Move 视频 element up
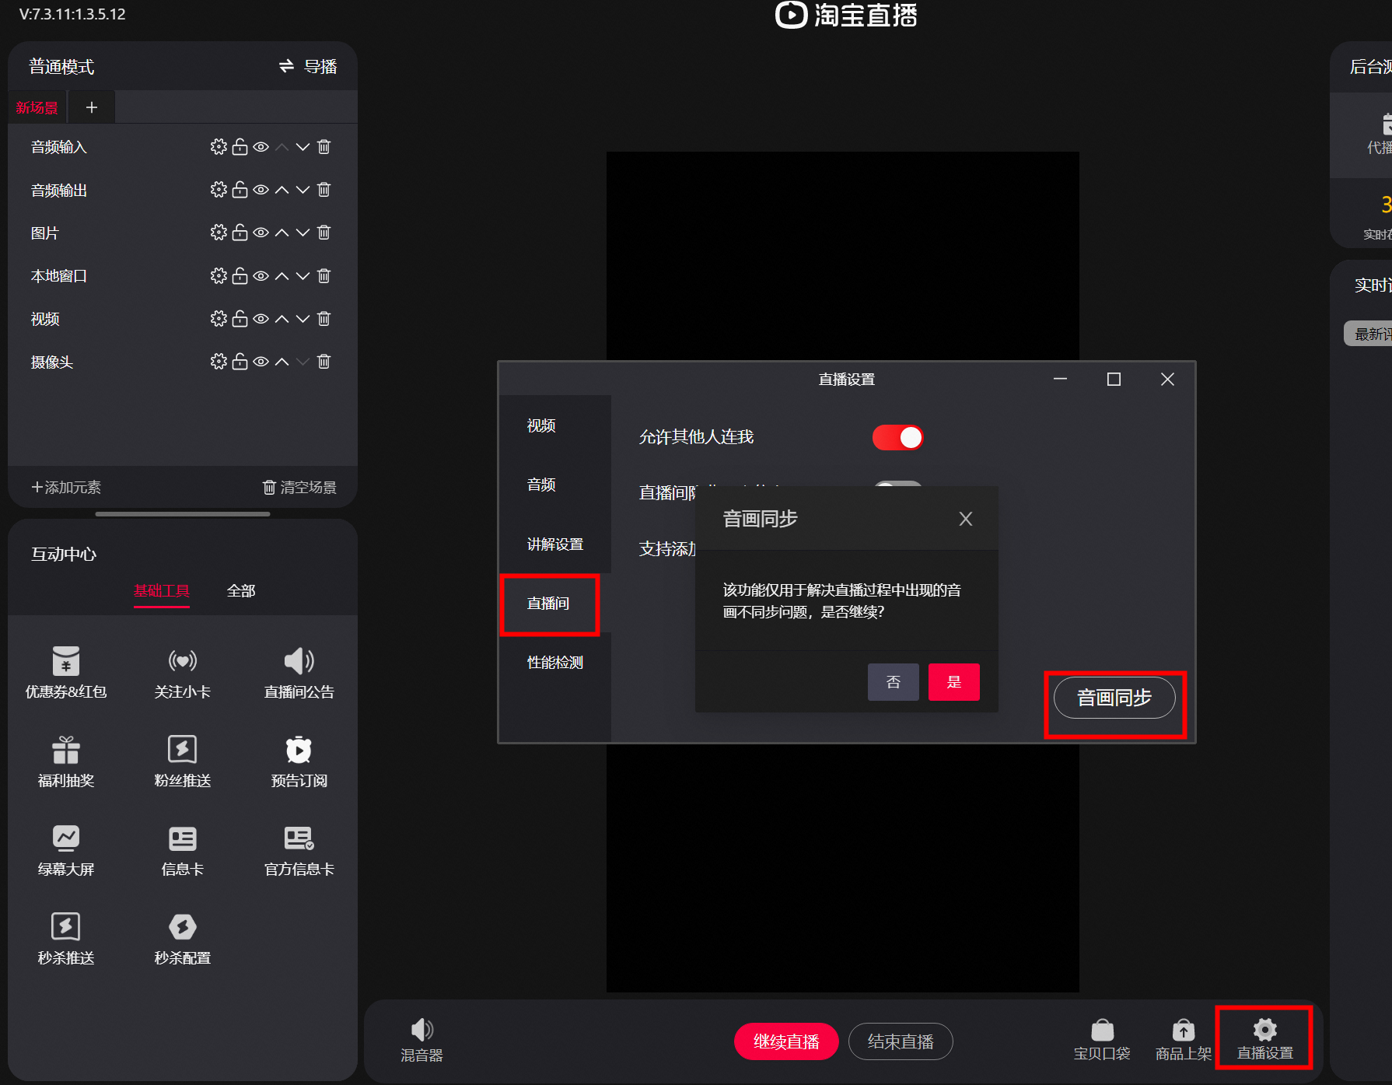Image resolution: width=1392 pixels, height=1085 pixels. coord(282,319)
